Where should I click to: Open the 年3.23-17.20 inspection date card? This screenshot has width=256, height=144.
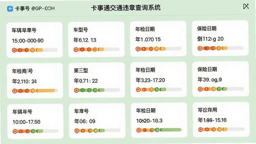point(159,80)
